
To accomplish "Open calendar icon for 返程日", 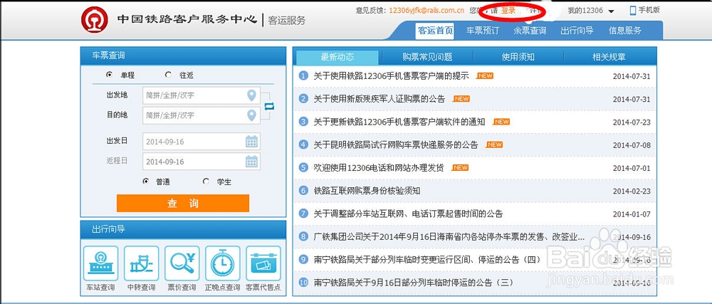I will pyautogui.click(x=251, y=162).
